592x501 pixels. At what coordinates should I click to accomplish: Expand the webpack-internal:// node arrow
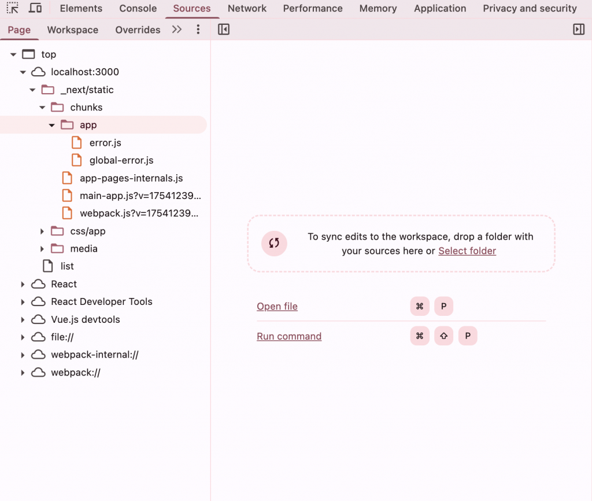(x=23, y=355)
